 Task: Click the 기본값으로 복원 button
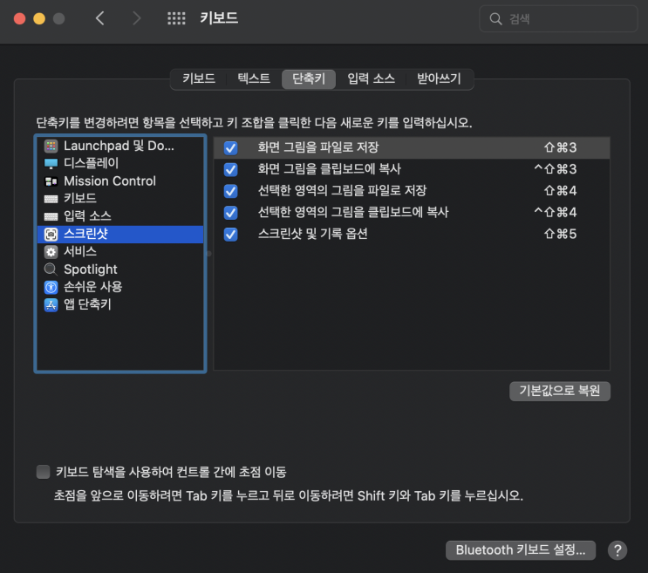point(560,391)
